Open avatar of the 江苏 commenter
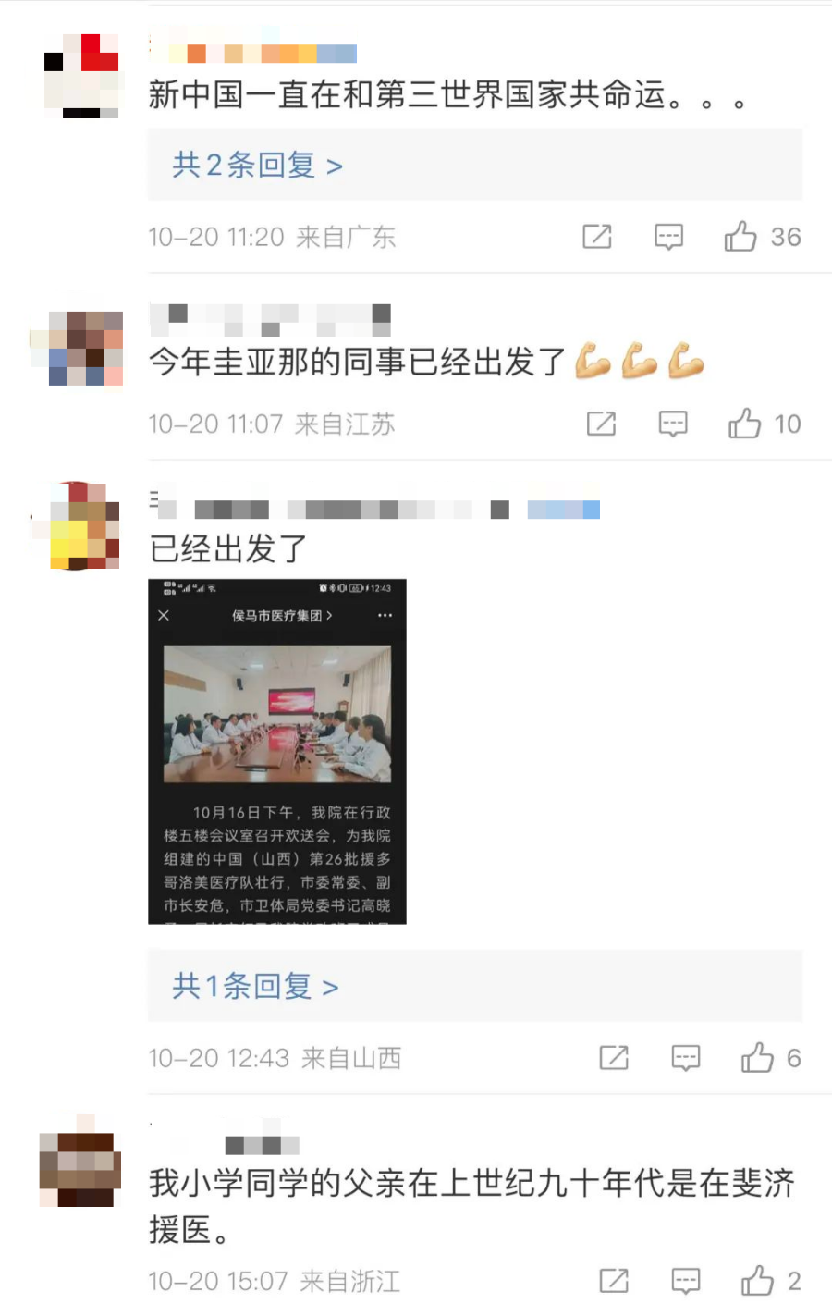832x1316 pixels. click(x=83, y=349)
